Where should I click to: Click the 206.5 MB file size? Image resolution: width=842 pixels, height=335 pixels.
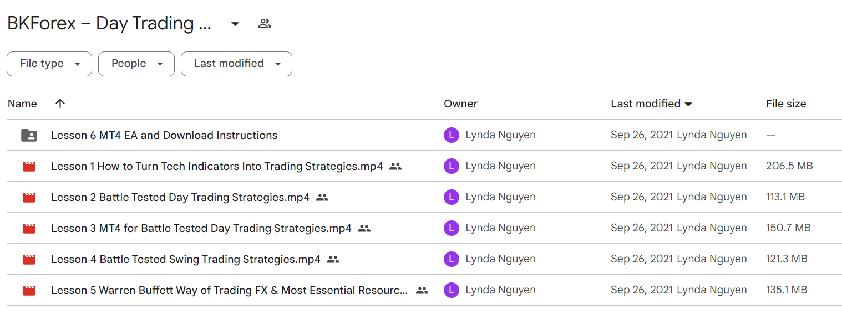click(789, 166)
